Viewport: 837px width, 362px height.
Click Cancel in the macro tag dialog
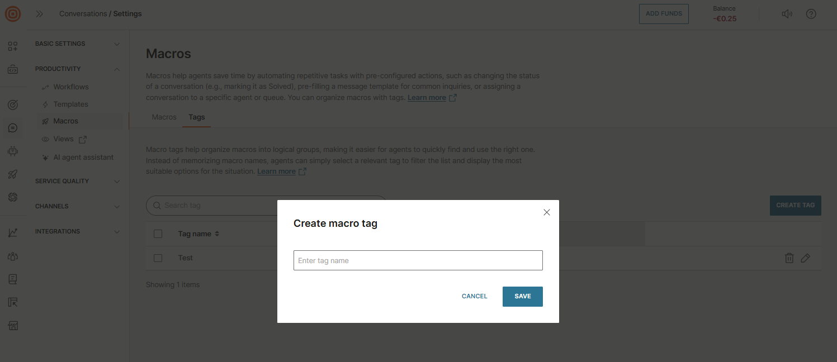[474, 296]
